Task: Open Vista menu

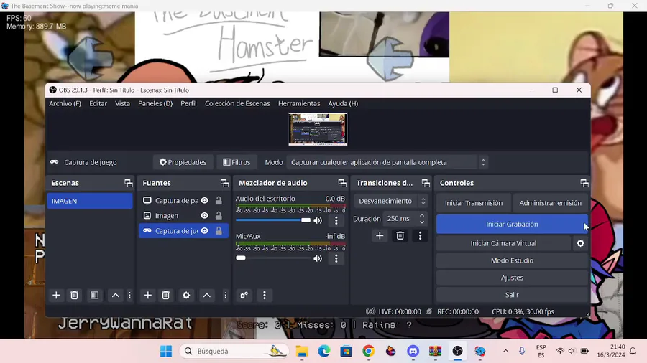Action: point(122,104)
